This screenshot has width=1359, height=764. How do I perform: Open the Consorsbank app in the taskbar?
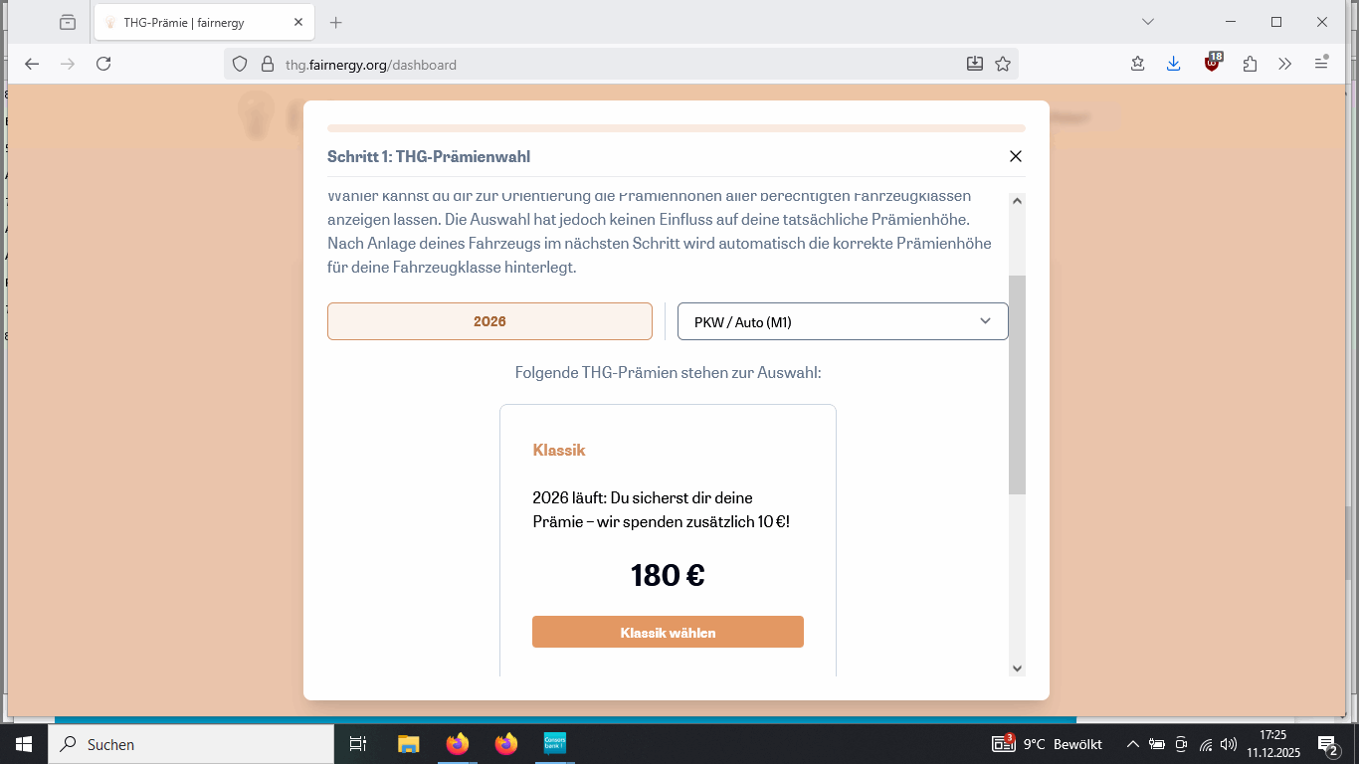tap(554, 743)
